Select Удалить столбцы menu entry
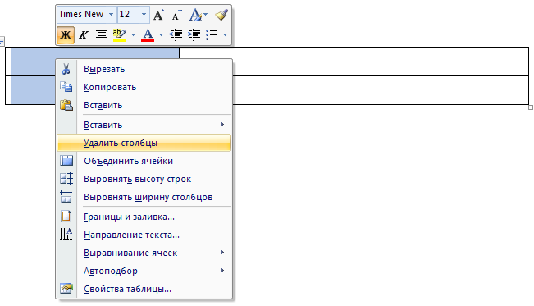The width and height of the screenshot is (534, 306). (x=144, y=143)
